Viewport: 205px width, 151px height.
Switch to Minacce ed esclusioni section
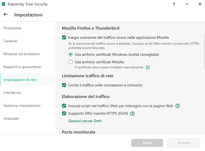click(x=22, y=54)
